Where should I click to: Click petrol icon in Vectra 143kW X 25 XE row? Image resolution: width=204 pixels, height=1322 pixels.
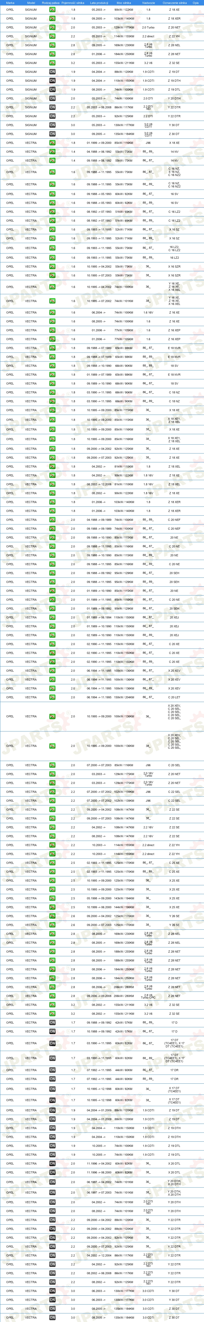pos(52,898)
